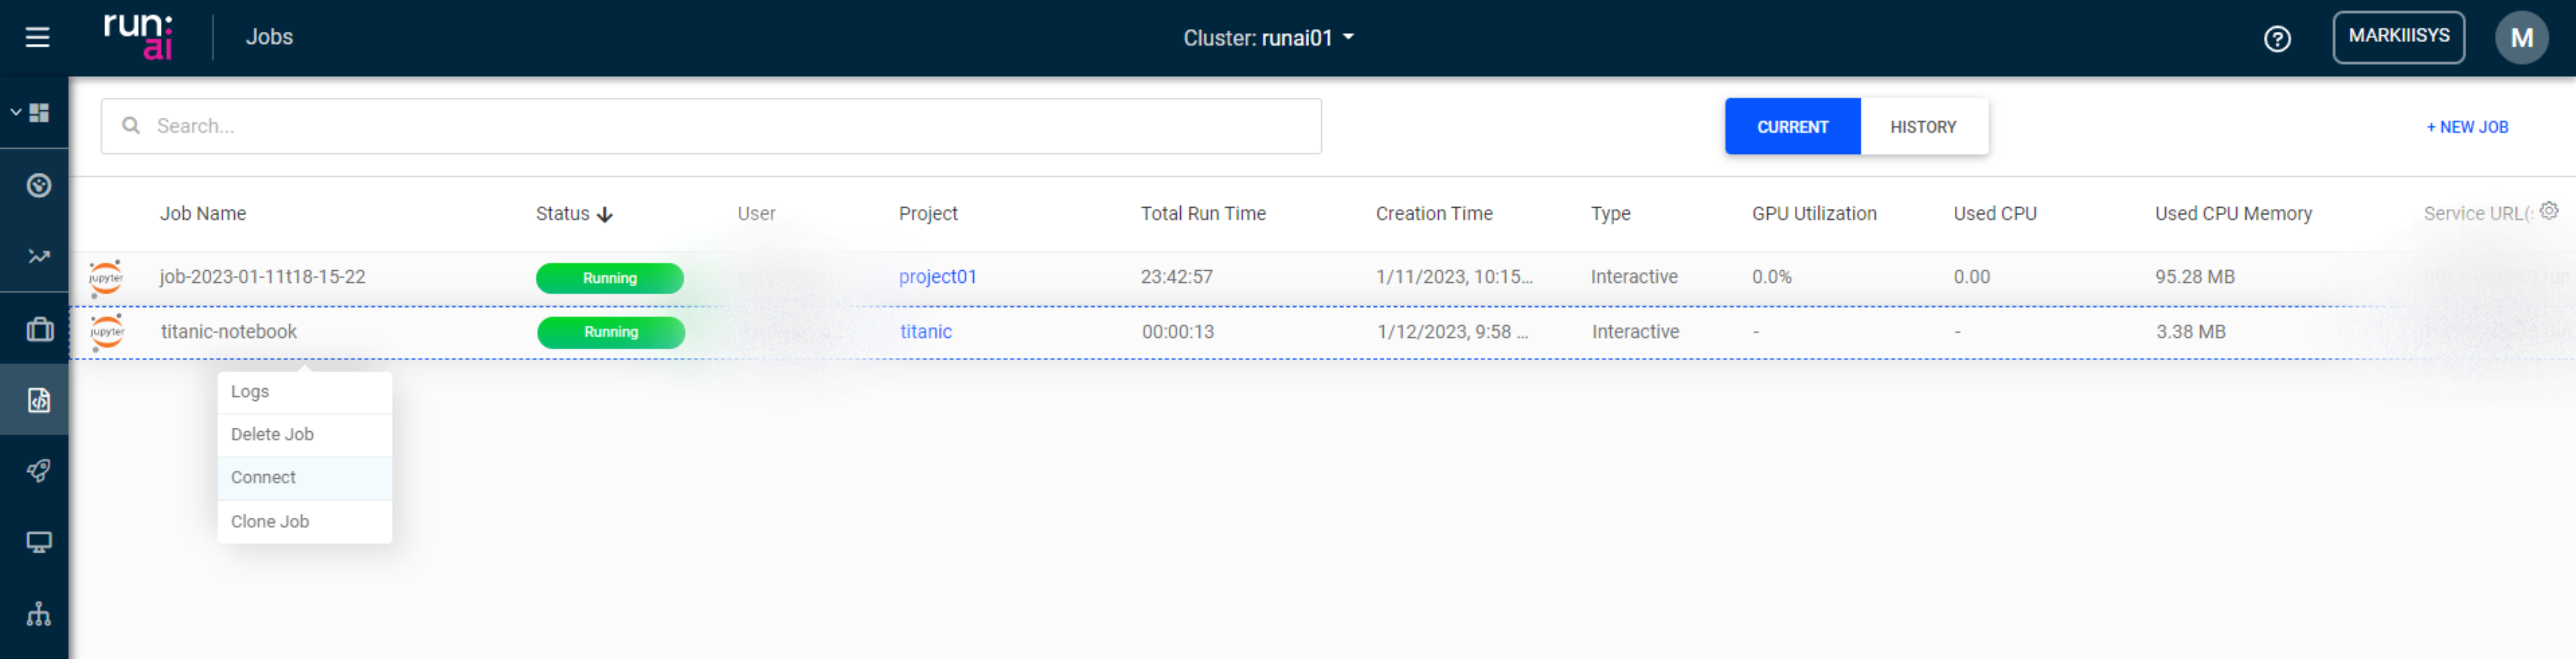The image size is (2576, 659).
Task: Open the monitor nodes sidebar icon
Action: coord(39,542)
